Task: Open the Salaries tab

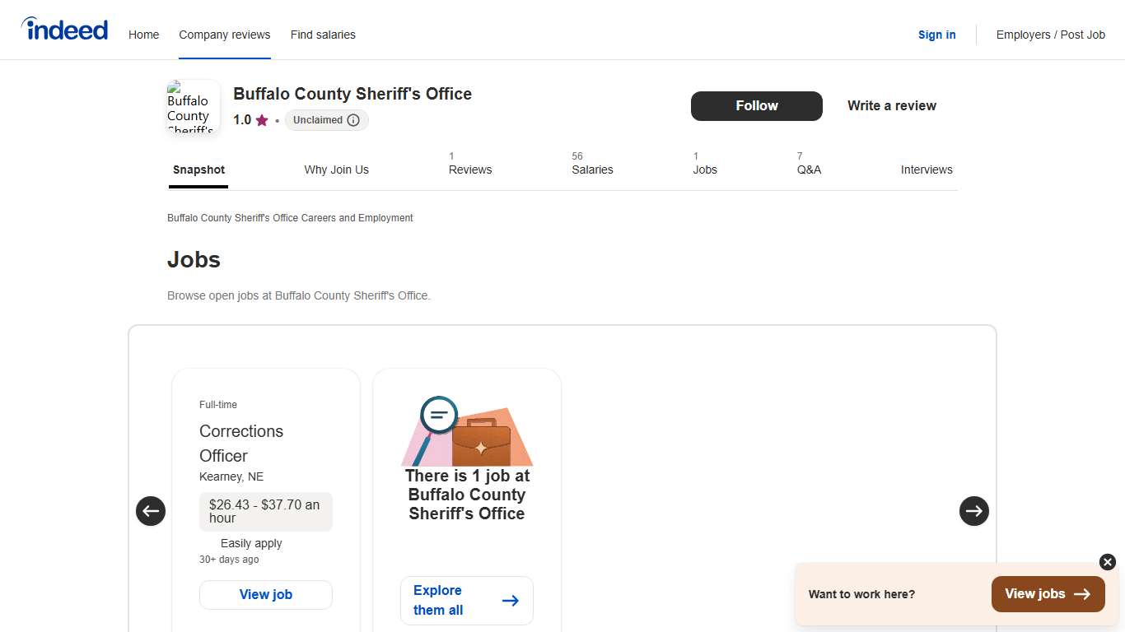Action: (592, 170)
